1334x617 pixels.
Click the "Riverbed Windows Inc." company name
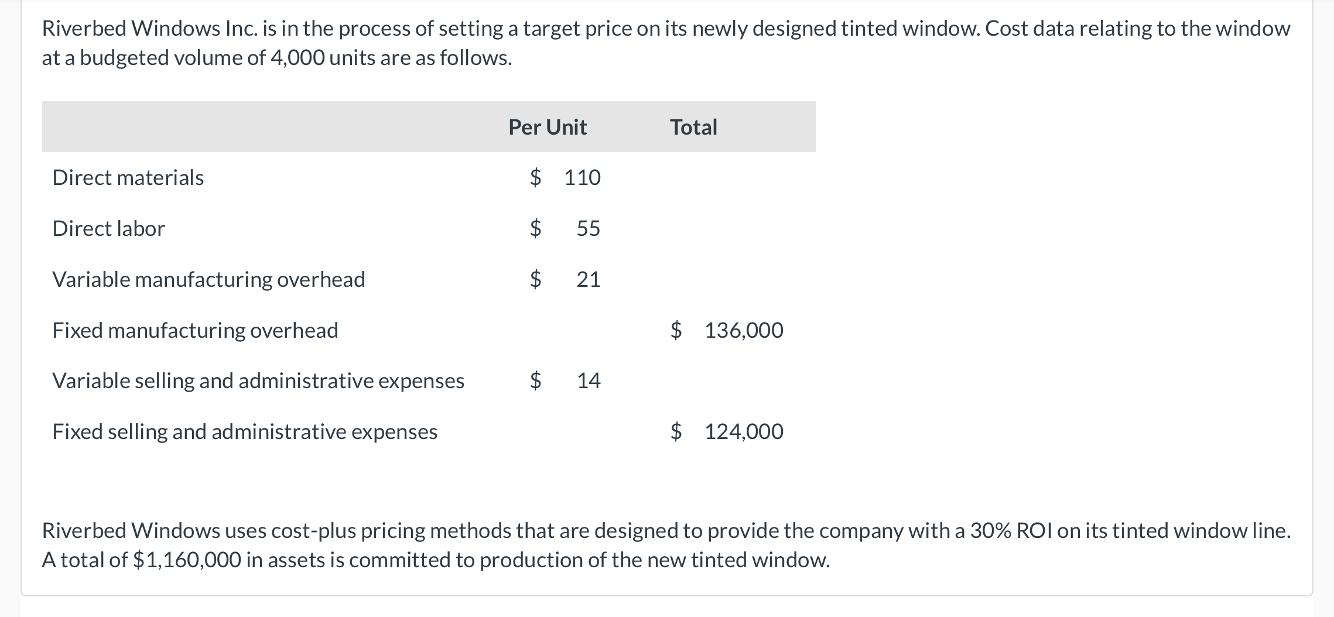149,28
